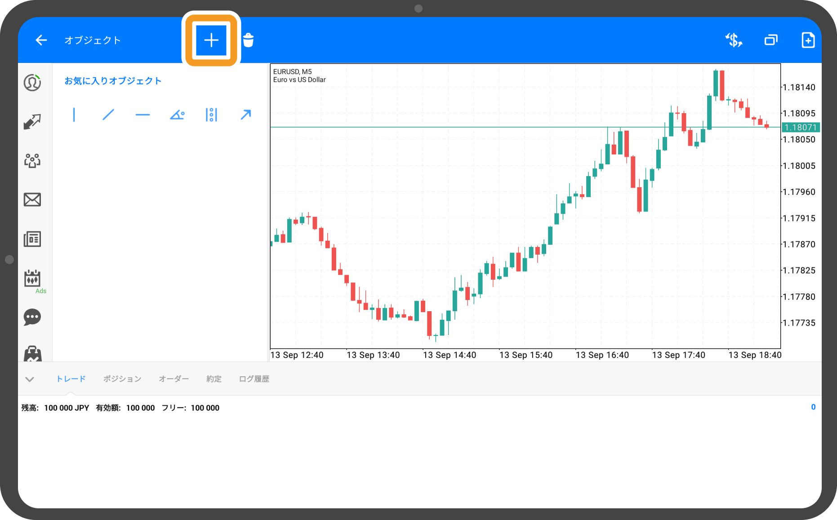Open the mailbox envelope in sidebar
The image size is (837, 520).
(32, 199)
